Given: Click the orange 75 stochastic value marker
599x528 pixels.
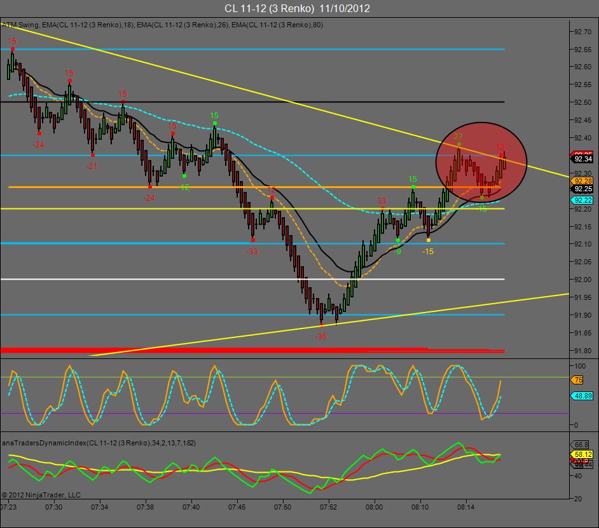Looking at the screenshot, I should [577, 380].
